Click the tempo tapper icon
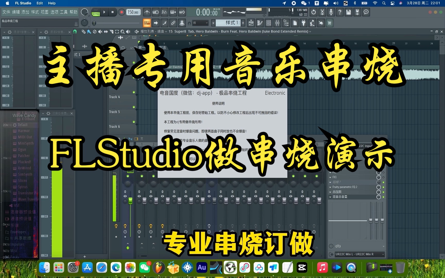Viewport: 445px width, 278px height. [x=312, y=23]
